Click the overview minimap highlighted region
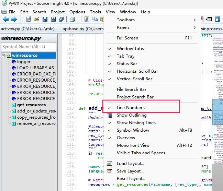223x191 pixels. (x=218, y=112)
